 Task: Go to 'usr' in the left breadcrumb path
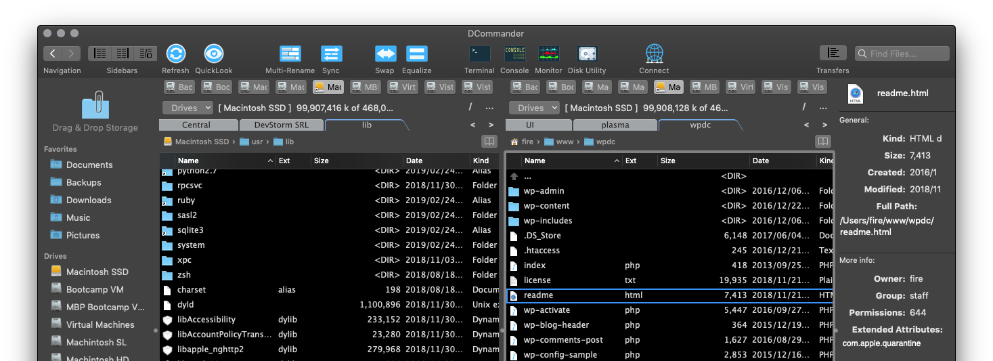pyautogui.click(x=250, y=142)
